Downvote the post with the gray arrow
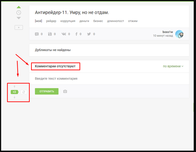196x152 pixels. click(x=18, y=18)
